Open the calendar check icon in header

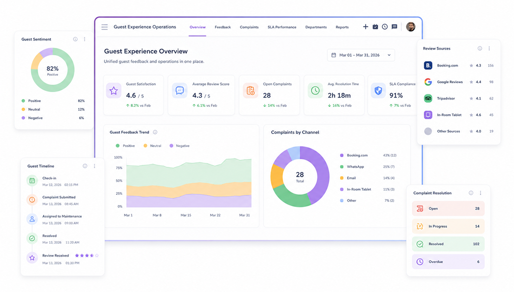tap(376, 27)
